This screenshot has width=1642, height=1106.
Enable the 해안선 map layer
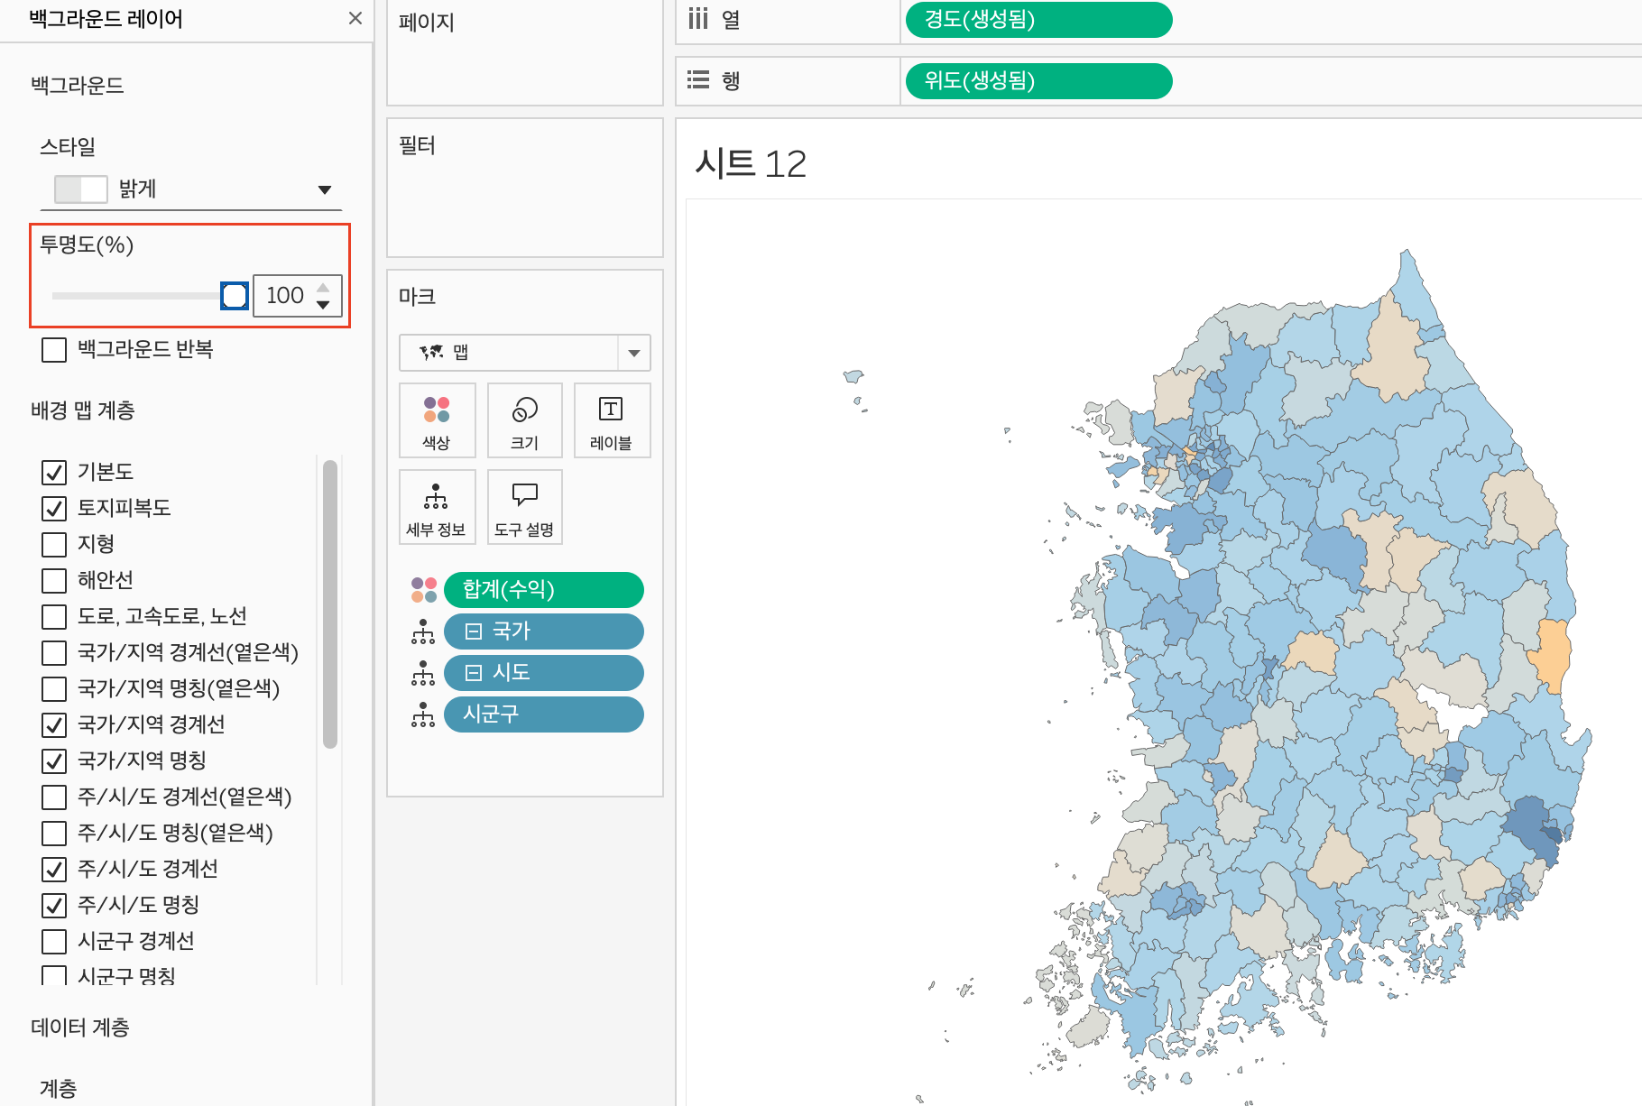[54, 580]
